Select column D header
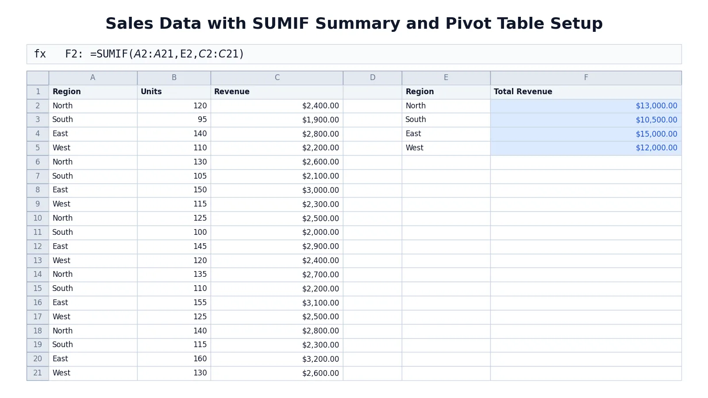Viewport: 708px width, 398px height. (373, 78)
